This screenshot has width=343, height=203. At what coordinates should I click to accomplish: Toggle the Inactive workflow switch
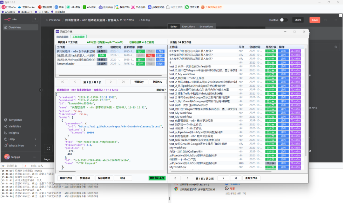pos(284,20)
